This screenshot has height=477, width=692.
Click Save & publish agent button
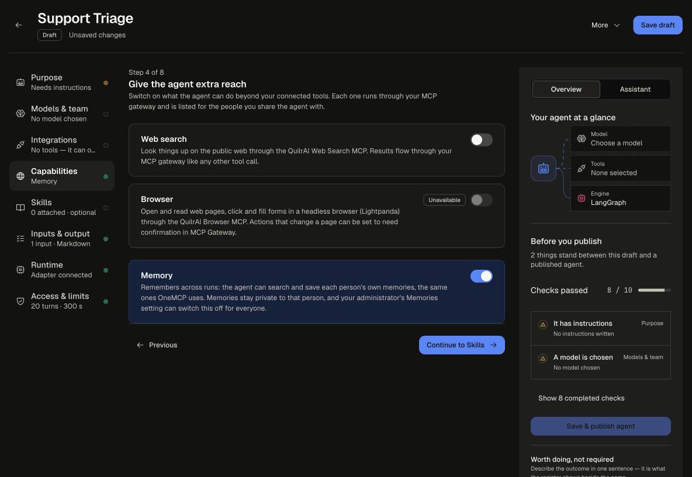(601, 426)
